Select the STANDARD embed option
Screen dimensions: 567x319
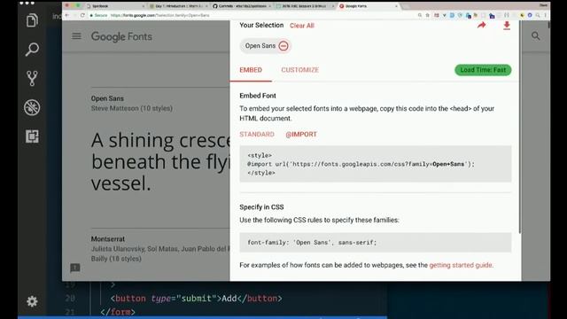pyautogui.click(x=257, y=134)
